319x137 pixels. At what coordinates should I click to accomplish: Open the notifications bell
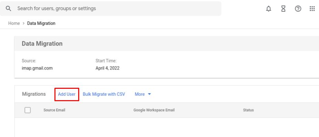pyautogui.click(x=269, y=9)
